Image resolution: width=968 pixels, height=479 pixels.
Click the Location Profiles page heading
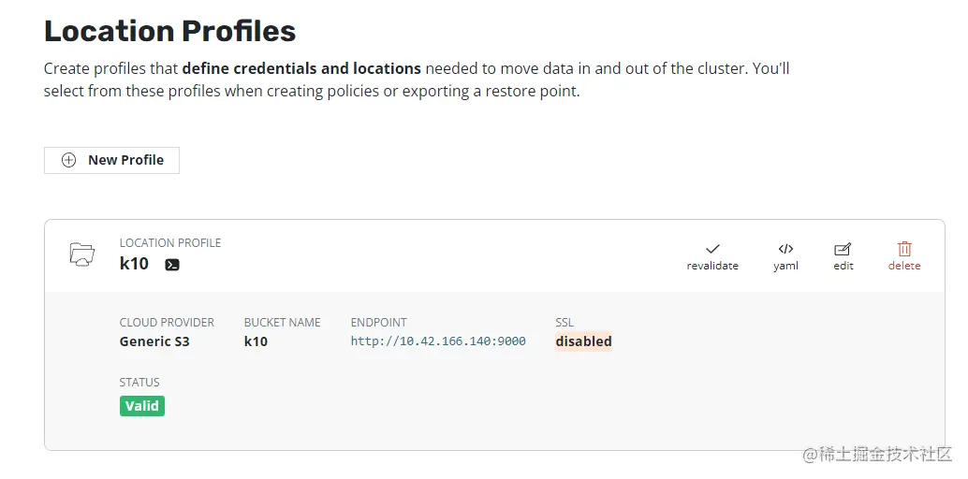click(170, 31)
